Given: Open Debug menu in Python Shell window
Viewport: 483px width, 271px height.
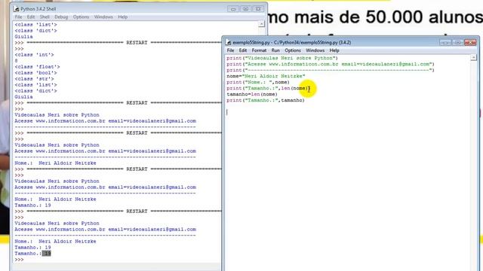Looking at the screenshot, I should 61,17.
